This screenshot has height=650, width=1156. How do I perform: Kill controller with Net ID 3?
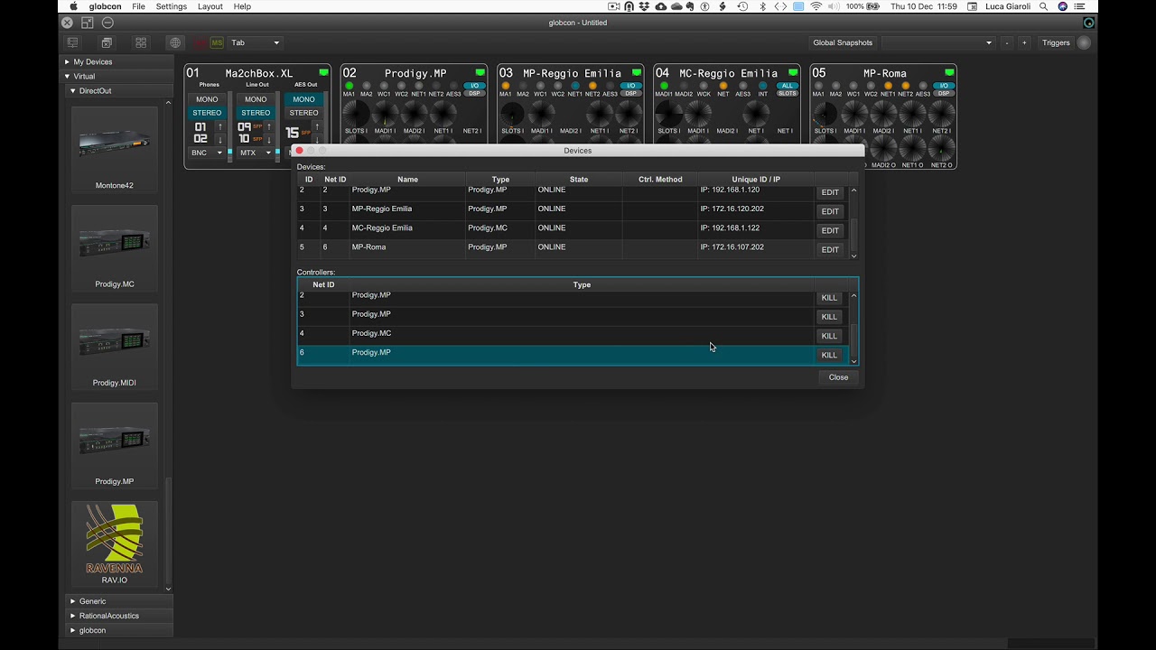[829, 317]
